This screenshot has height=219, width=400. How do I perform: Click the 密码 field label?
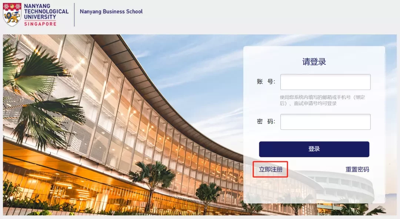coord(266,121)
